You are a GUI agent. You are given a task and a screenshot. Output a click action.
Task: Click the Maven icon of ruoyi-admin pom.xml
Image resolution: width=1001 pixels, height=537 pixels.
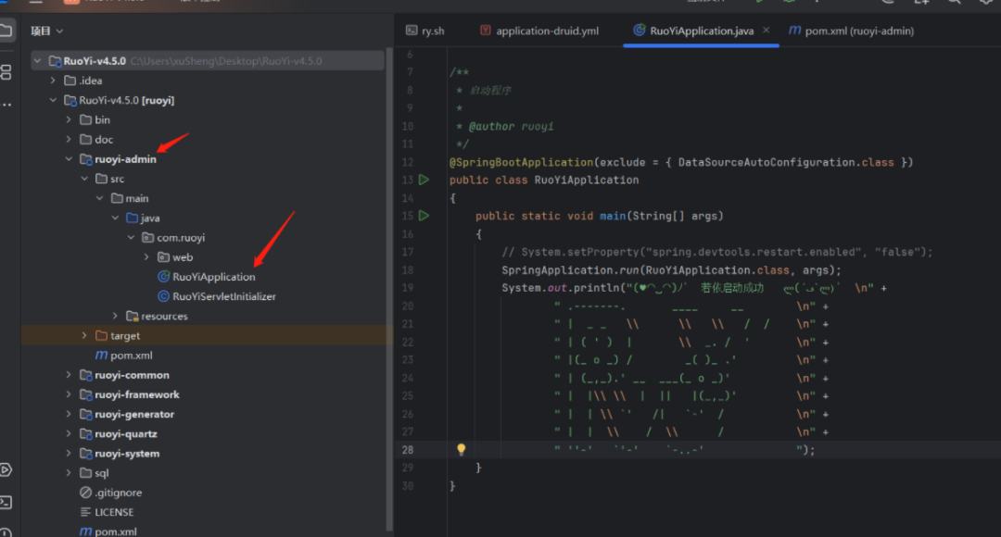coord(101,356)
